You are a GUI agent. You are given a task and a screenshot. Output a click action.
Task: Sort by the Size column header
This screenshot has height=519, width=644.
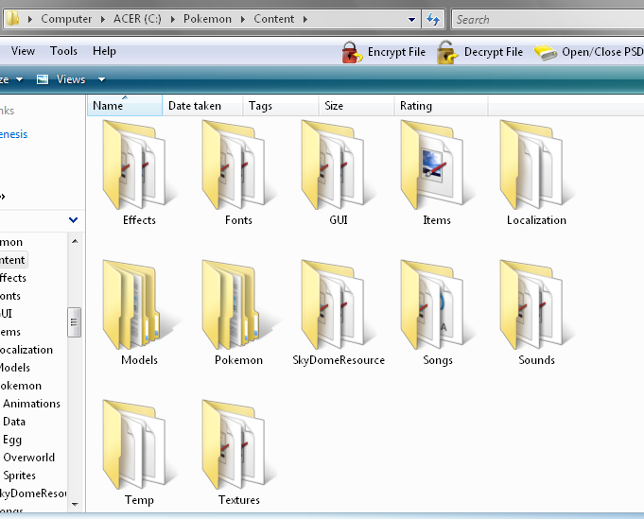click(357, 106)
